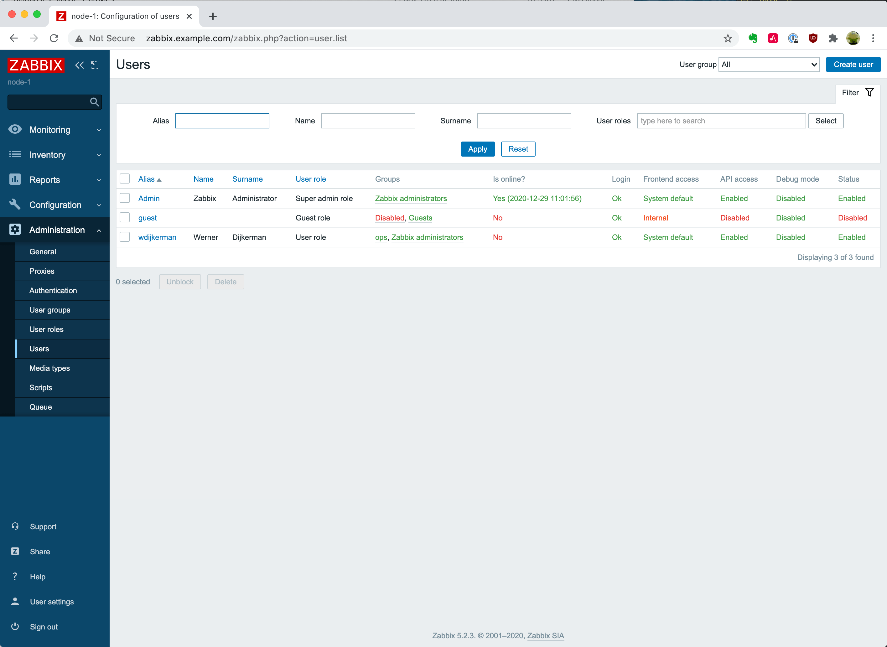Collapse the Administration sidebar section
This screenshot has height=647, width=887.
click(99, 230)
